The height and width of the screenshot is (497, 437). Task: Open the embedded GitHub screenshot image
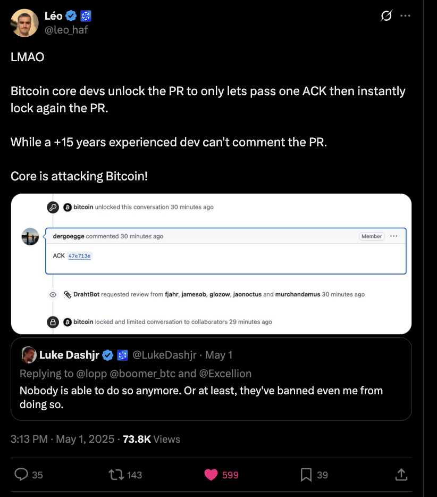coord(211,264)
